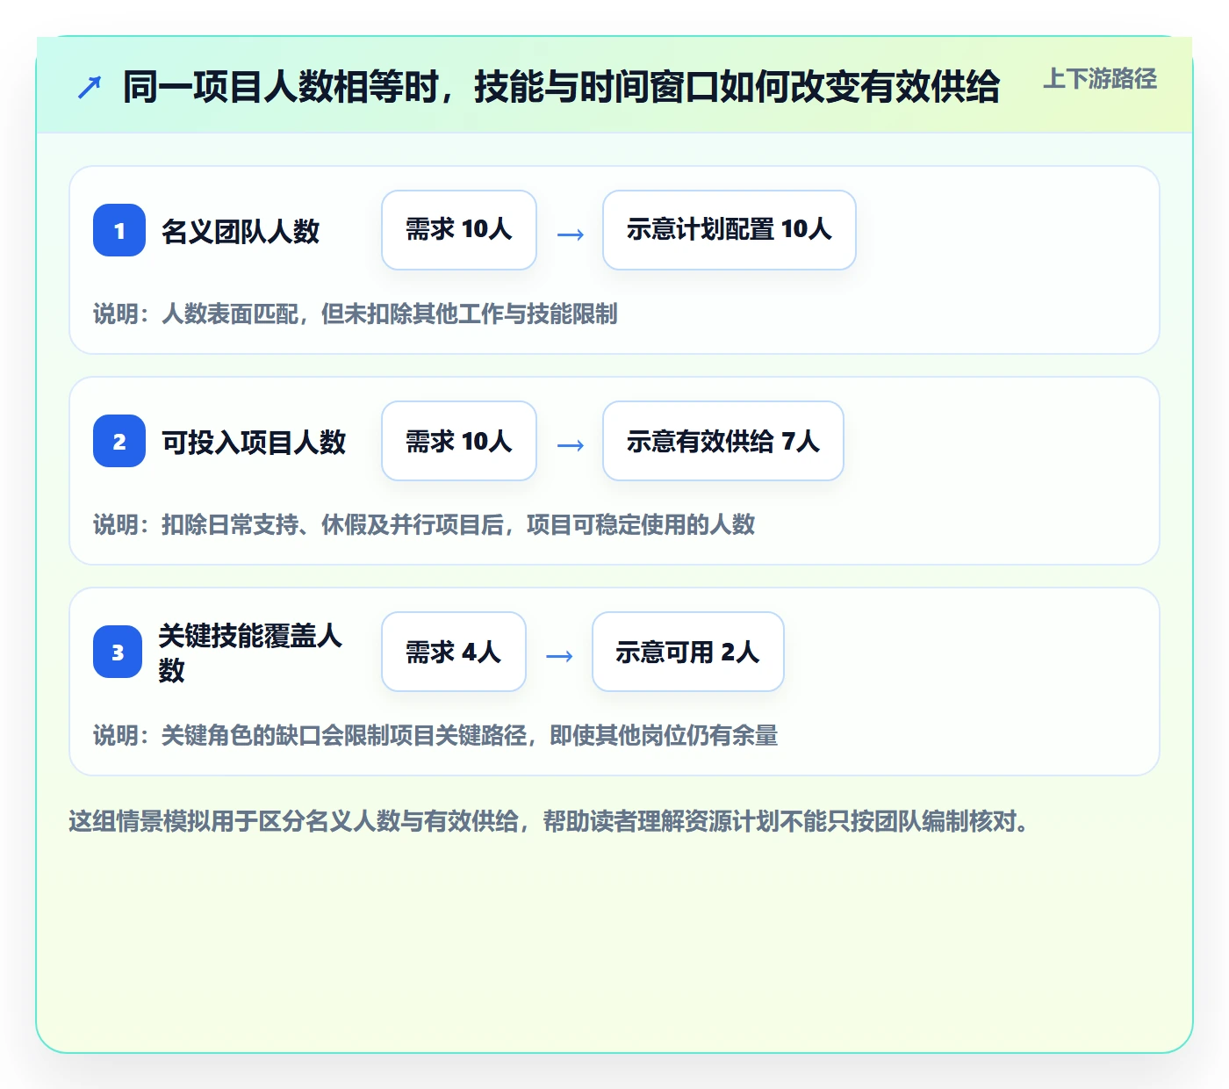Select the 需求 10人 chip in the 名义团队人数 row
1229x1089 pixels.
point(459,230)
